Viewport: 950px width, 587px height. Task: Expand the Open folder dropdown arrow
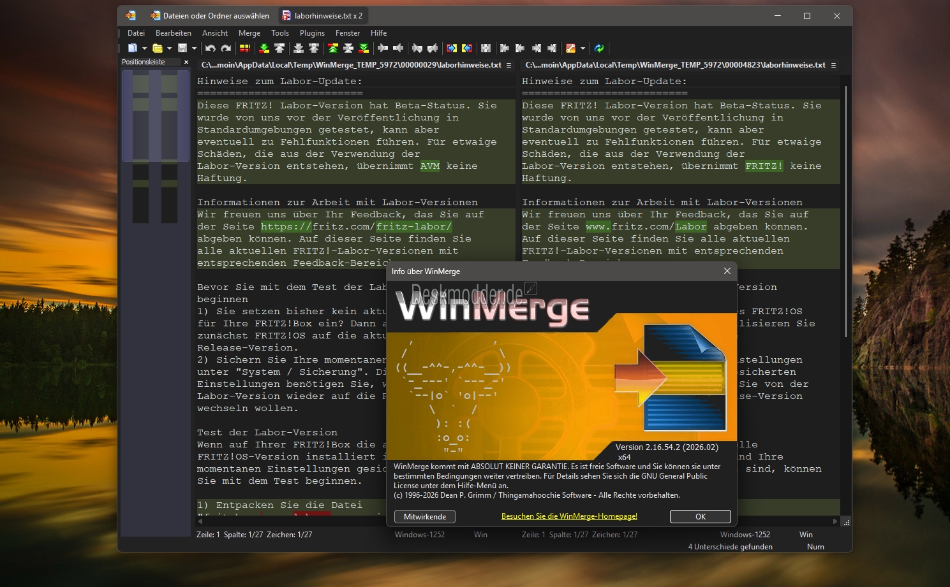[x=169, y=48]
